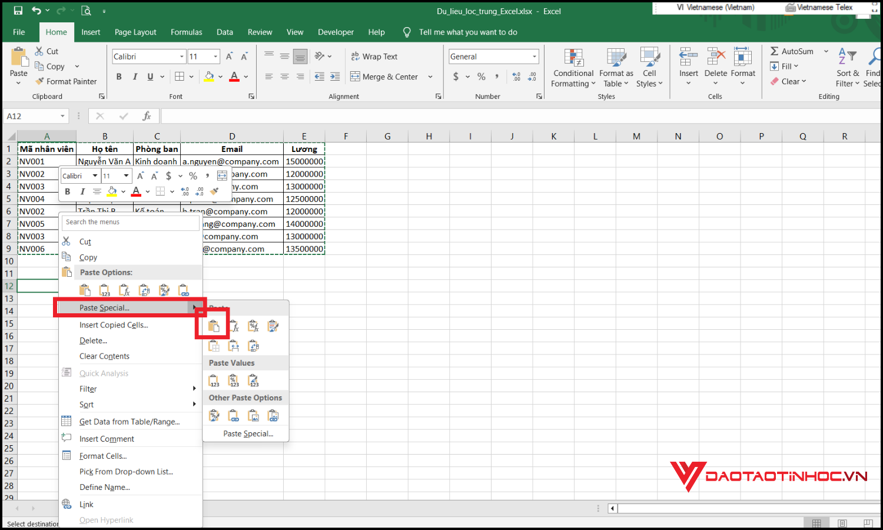This screenshot has height=530, width=883.
Task: Toggle Italic in the ribbon
Action: coord(135,77)
